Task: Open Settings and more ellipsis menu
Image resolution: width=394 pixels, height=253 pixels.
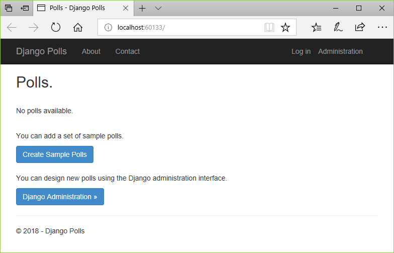Action: pyautogui.click(x=382, y=28)
